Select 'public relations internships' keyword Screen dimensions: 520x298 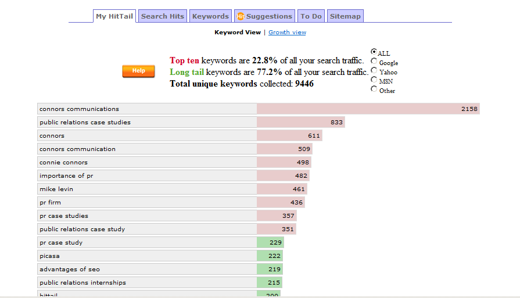coord(147,282)
